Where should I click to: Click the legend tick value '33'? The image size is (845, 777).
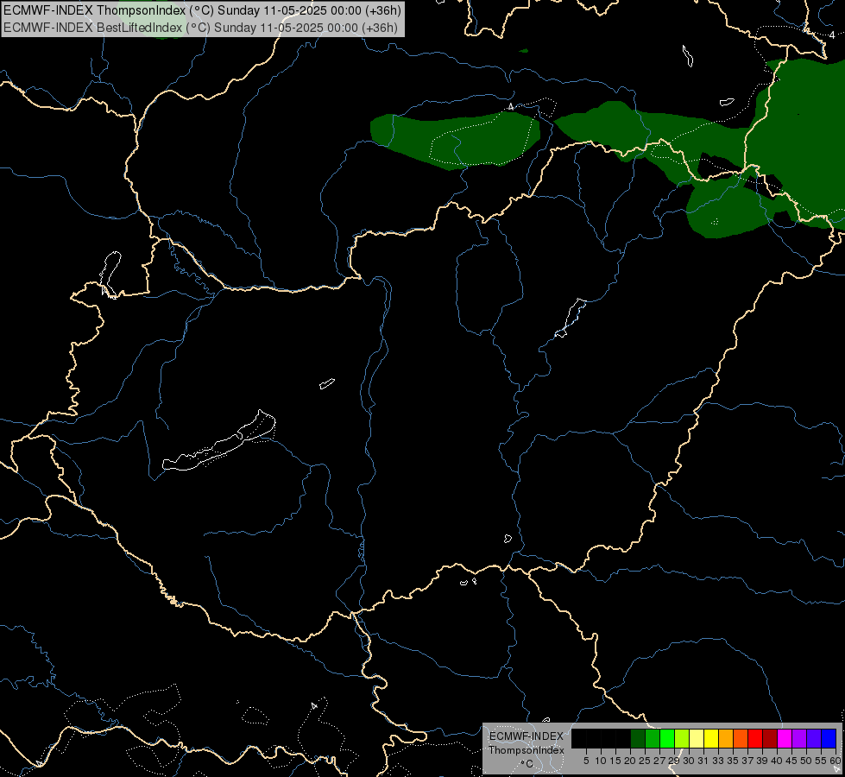[718, 761]
